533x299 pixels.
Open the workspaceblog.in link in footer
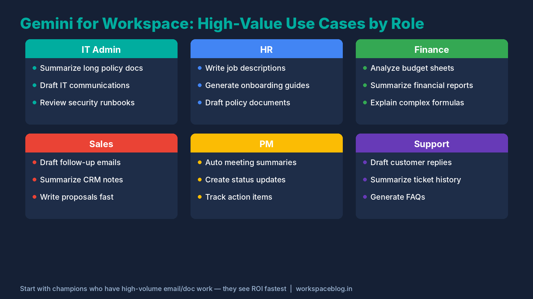point(324,289)
